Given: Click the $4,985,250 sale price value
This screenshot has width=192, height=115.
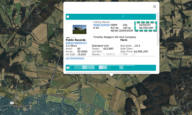Looking at the screenshot, I should click(141, 51).
